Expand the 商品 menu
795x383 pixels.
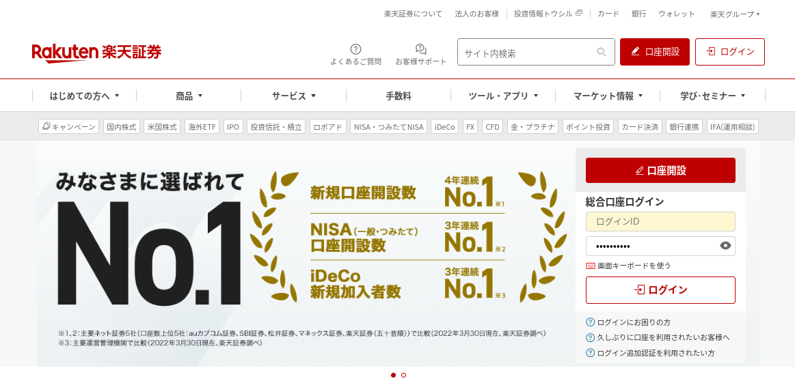(x=189, y=96)
